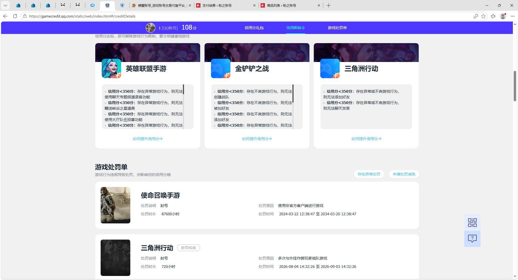The width and height of the screenshot is (518, 280).
Task: Open the 使命召唤手游 penalty thumbnail
Action: pos(115,205)
